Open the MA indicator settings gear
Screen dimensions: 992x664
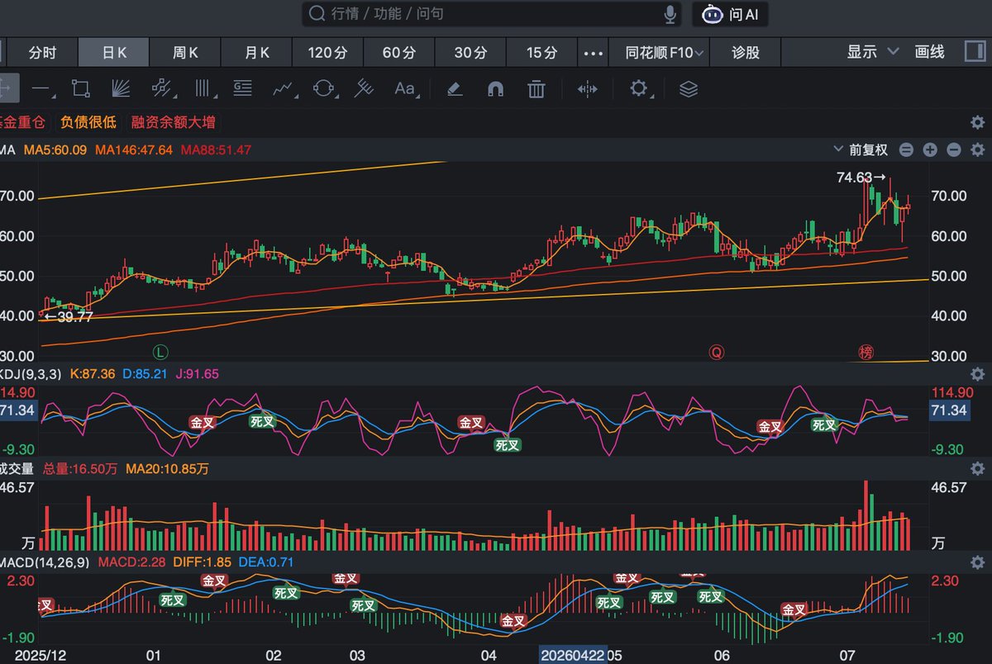coord(977,149)
